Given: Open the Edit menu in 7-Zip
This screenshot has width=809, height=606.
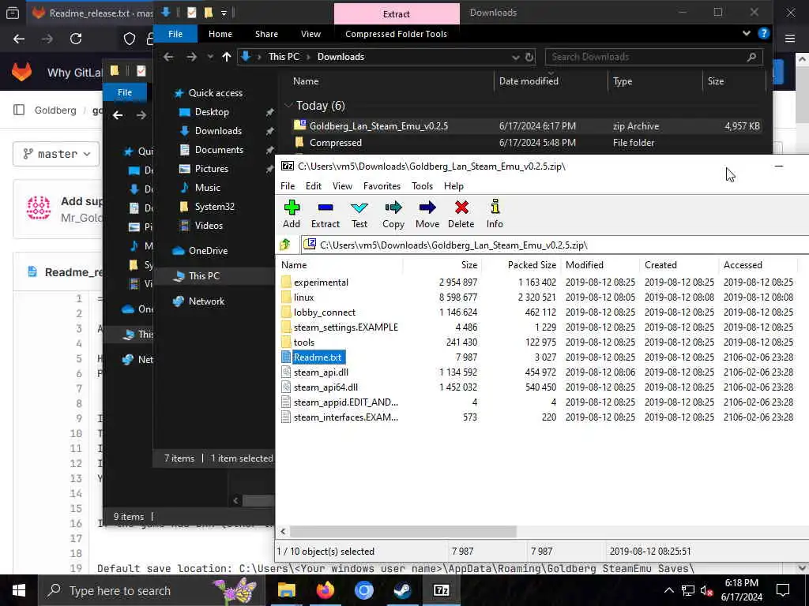Looking at the screenshot, I should [x=313, y=186].
